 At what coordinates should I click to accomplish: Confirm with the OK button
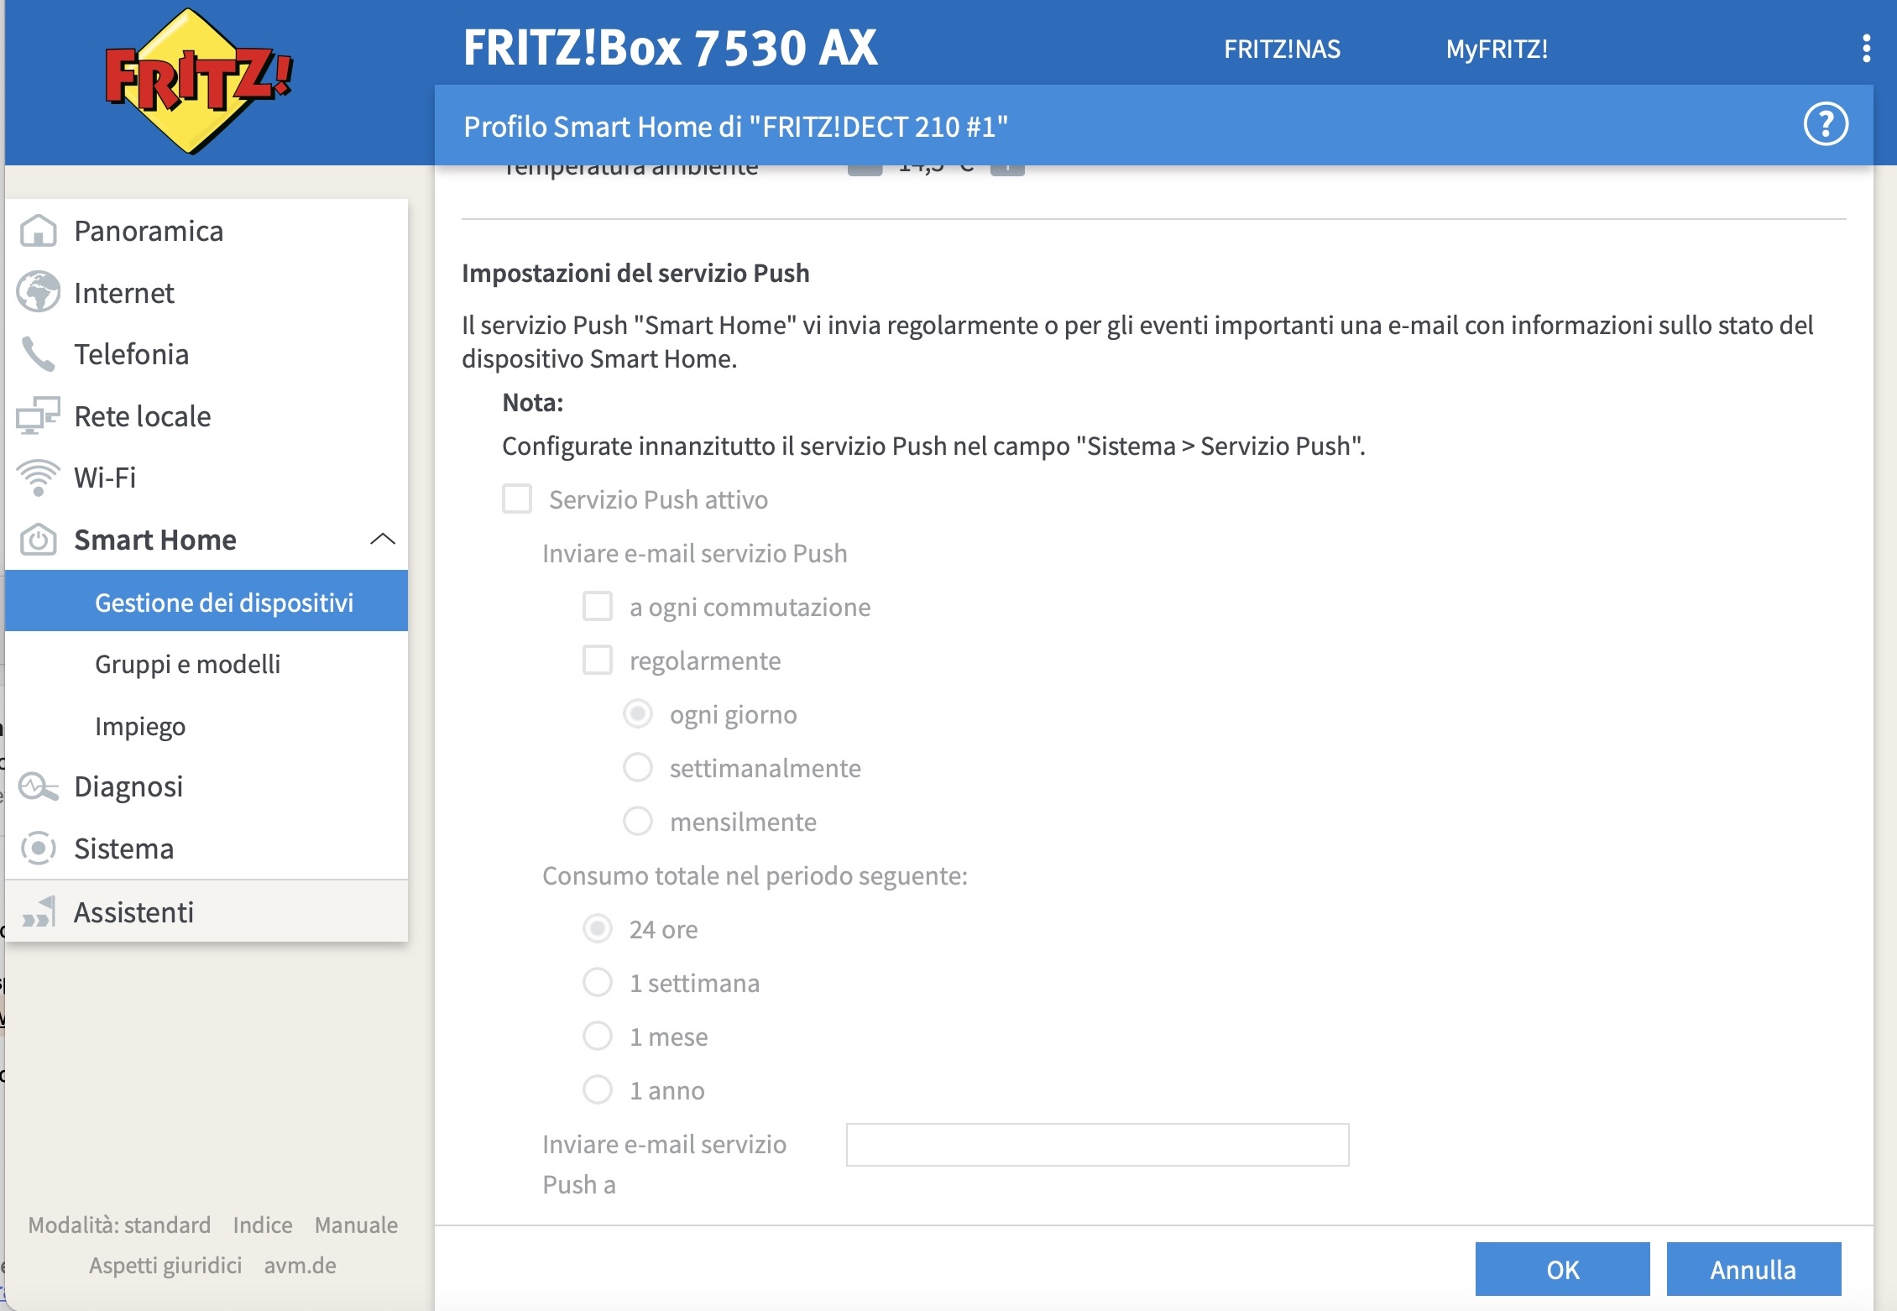click(x=1562, y=1269)
